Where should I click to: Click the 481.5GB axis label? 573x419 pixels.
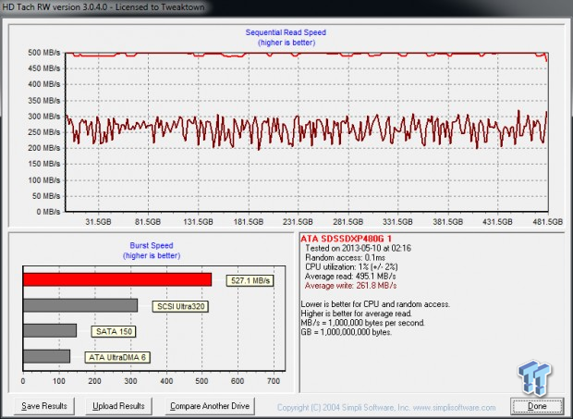pos(547,222)
